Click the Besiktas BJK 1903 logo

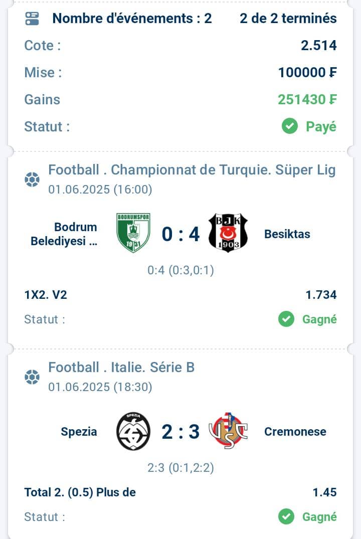[x=228, y=233]
